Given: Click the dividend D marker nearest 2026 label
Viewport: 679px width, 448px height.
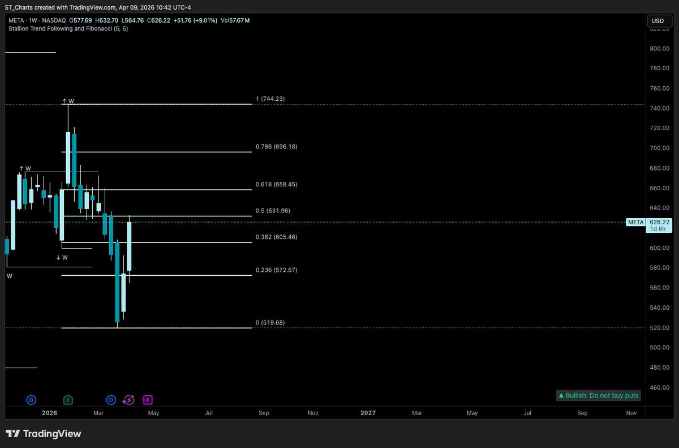Looking at the screenshot, I should [x=31, y=400].
